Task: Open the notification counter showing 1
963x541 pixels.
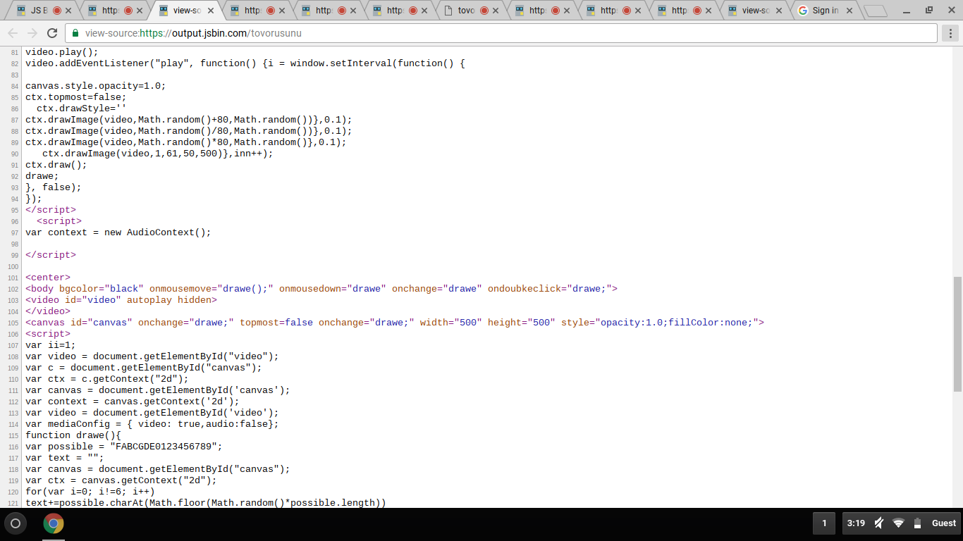Action: click(824, 523)
